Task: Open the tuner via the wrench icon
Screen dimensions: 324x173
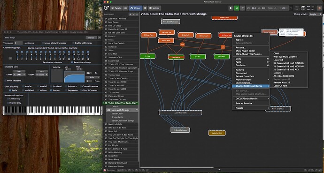Action: pos(242,8)
